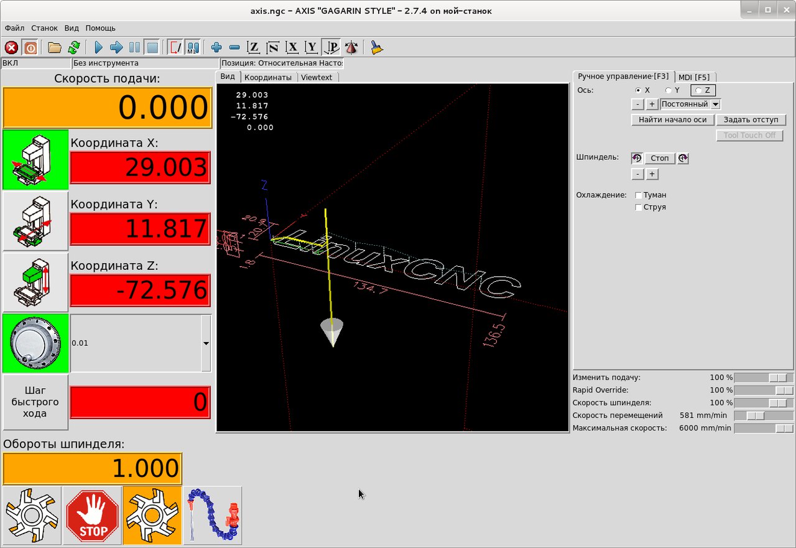796x548 pixels.
Task: Click the green jog wheel icon button
Action: click(35, 343)
